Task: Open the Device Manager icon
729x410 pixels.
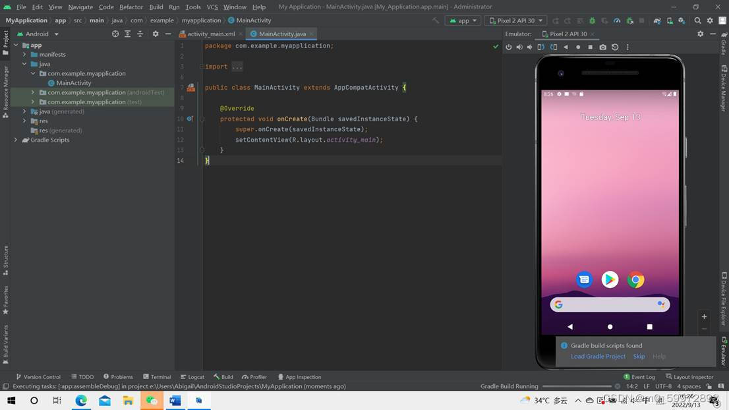Action: [670, 20]
